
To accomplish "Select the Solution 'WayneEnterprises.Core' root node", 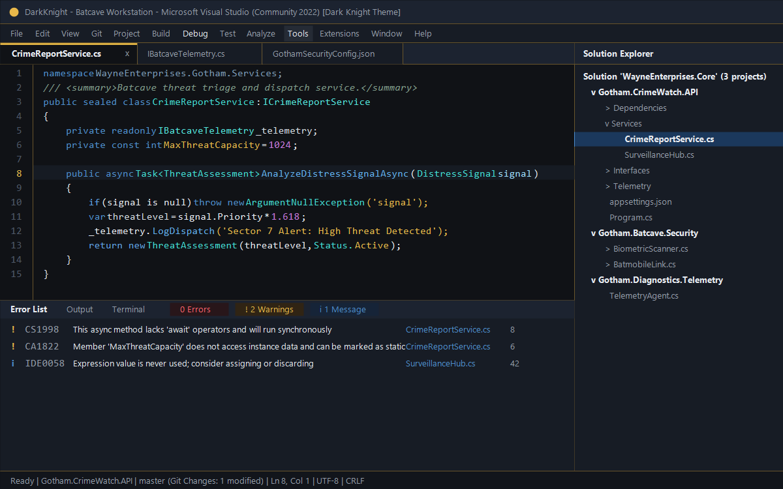I will pyautogui.click(x=675, y=77).
